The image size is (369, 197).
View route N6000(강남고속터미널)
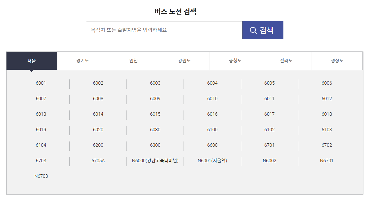(155, 161)
